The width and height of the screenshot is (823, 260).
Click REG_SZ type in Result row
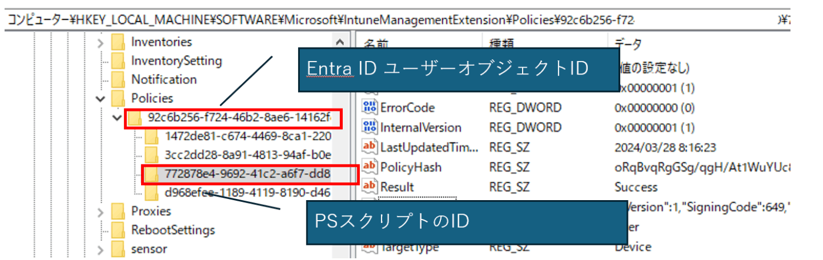509,187
